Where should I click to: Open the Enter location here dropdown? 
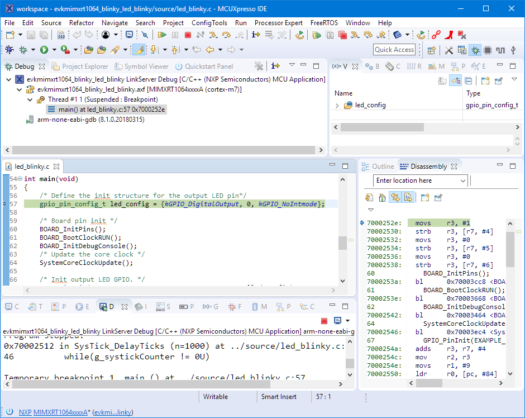[x=462, y=180]
